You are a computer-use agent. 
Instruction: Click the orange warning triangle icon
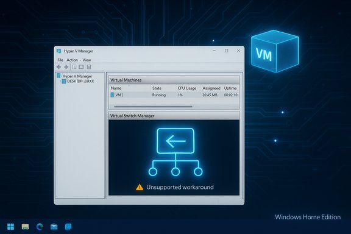click(140, 187)
